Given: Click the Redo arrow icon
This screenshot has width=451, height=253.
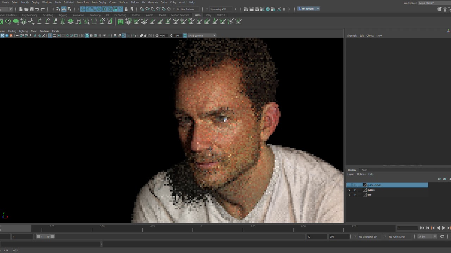Looking at the screenshot, I should coord(43,9).
